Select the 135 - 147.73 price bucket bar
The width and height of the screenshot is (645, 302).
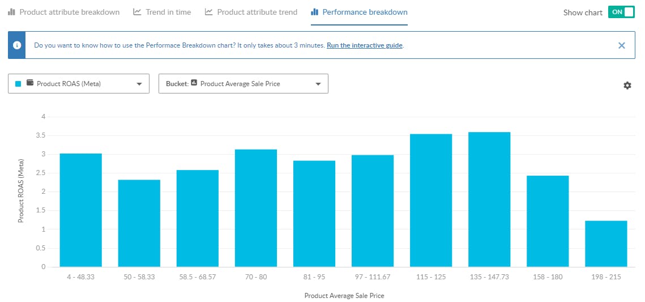pyautogui.click(x=489, y=199)
